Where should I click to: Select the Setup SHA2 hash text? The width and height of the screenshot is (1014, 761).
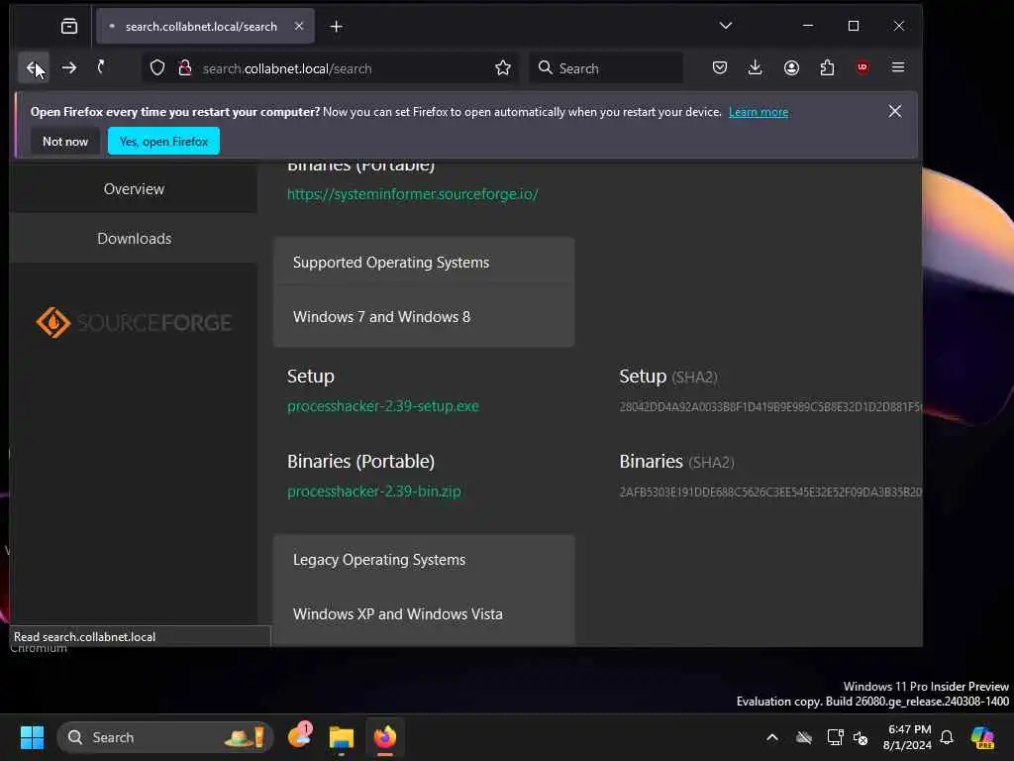tap(770, 406)
